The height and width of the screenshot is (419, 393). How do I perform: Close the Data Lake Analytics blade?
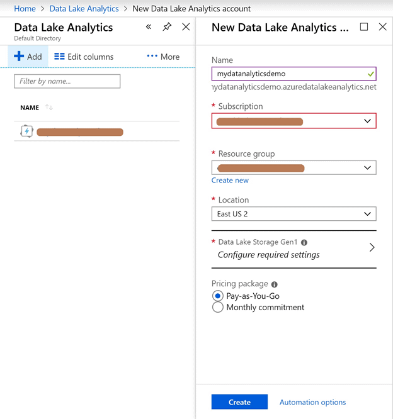point(186,26)
